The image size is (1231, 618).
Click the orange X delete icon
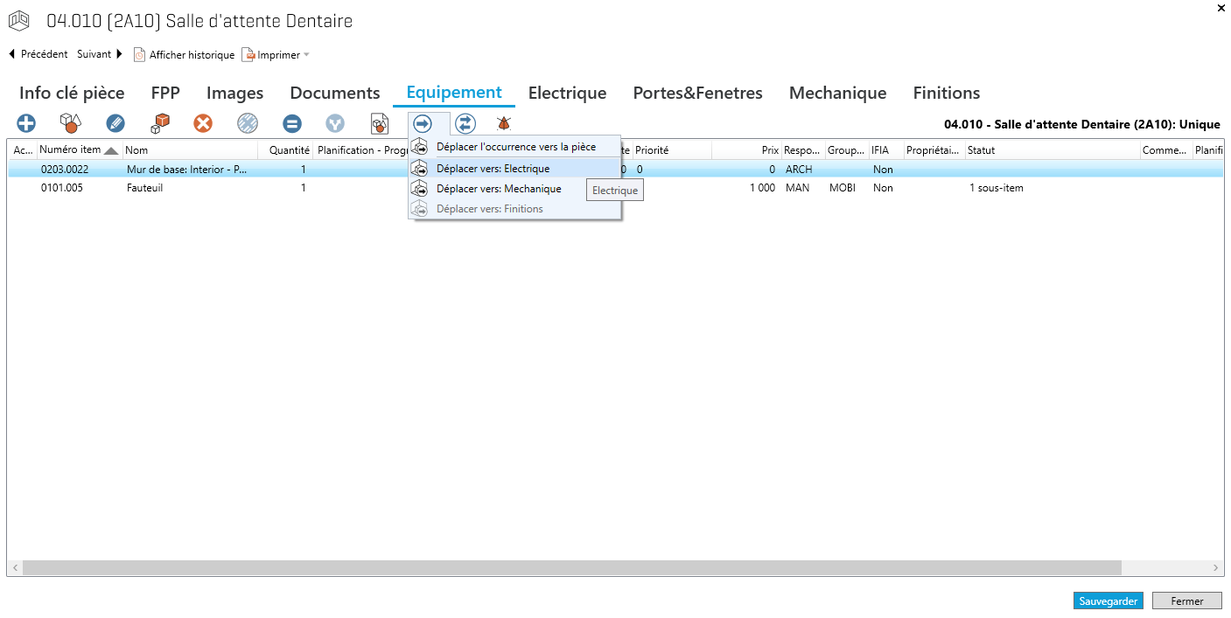203,124
